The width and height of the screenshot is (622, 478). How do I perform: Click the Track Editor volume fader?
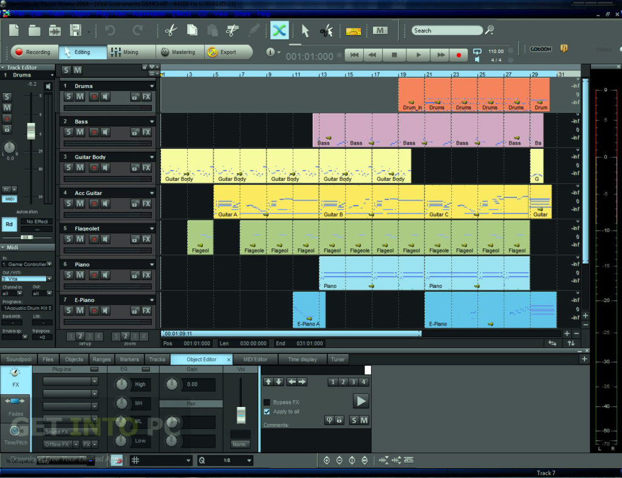pyautogui.click(x=30, y=131)
